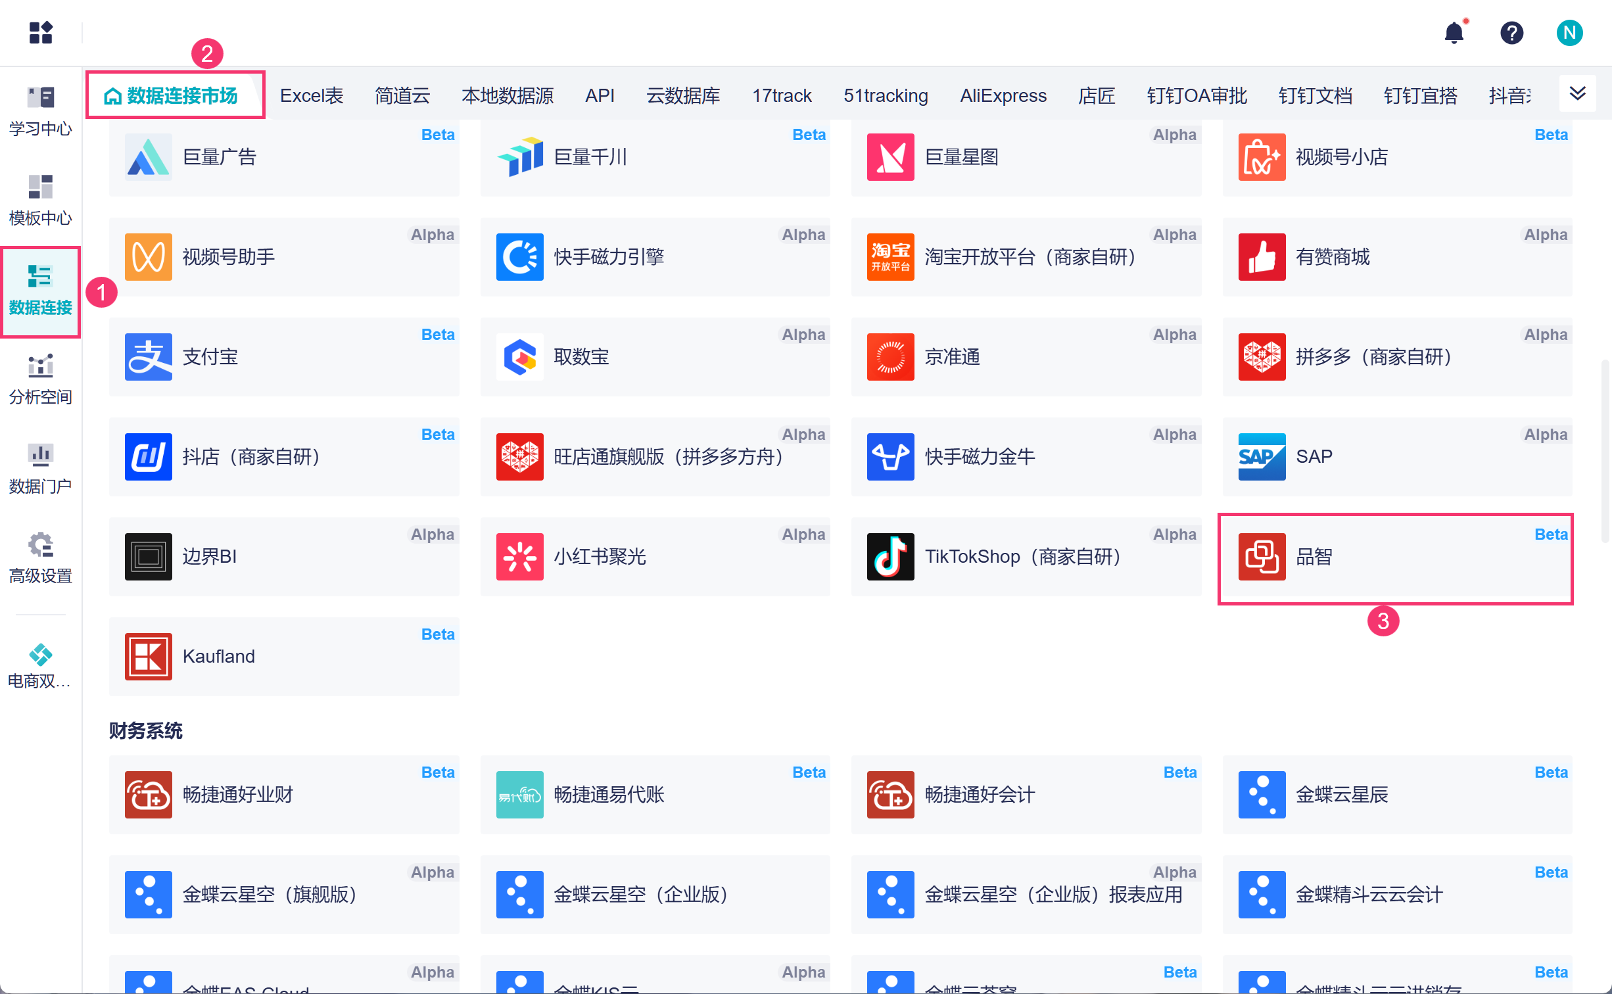Select the 金蝶精斗云云会计 connector name
The height and width of the screenshot is (994, 1612).
click(1369, 895)
